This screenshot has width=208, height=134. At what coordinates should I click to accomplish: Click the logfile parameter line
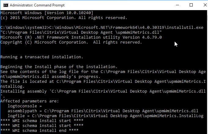[x=106, y=116]
